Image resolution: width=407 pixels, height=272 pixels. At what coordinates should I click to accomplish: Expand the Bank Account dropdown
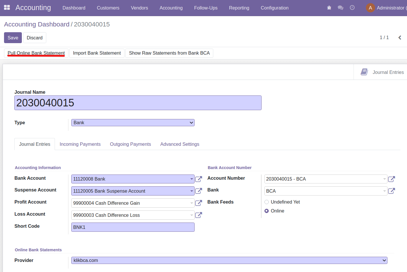pyautogui.click(x=192, y=179)
